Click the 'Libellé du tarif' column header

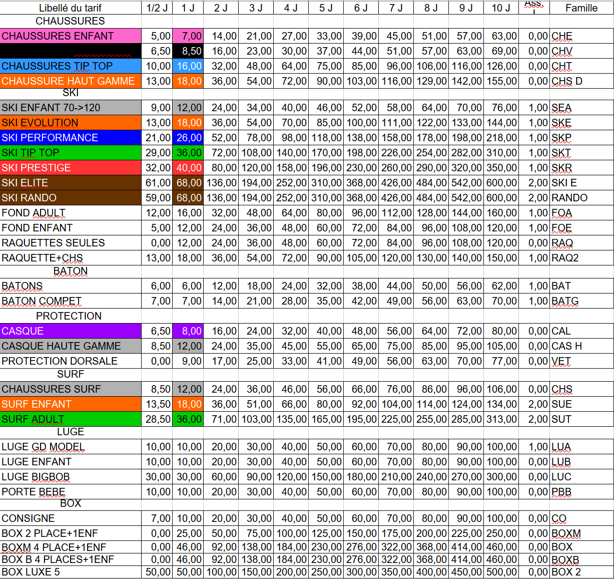[x=71, y=8]
